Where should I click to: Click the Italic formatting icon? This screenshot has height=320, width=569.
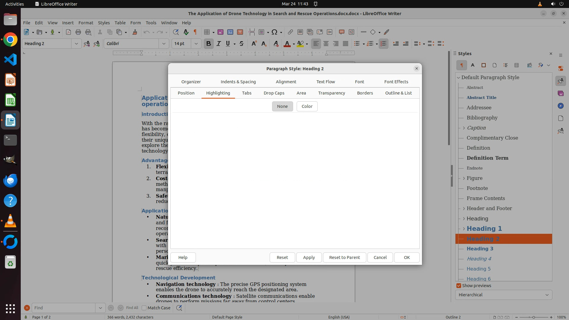tap(219, 44)
